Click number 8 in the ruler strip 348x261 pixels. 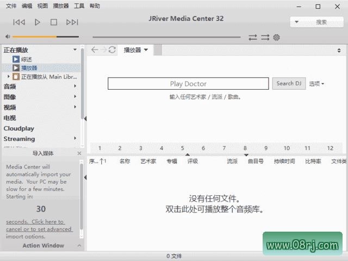[245, 148]
